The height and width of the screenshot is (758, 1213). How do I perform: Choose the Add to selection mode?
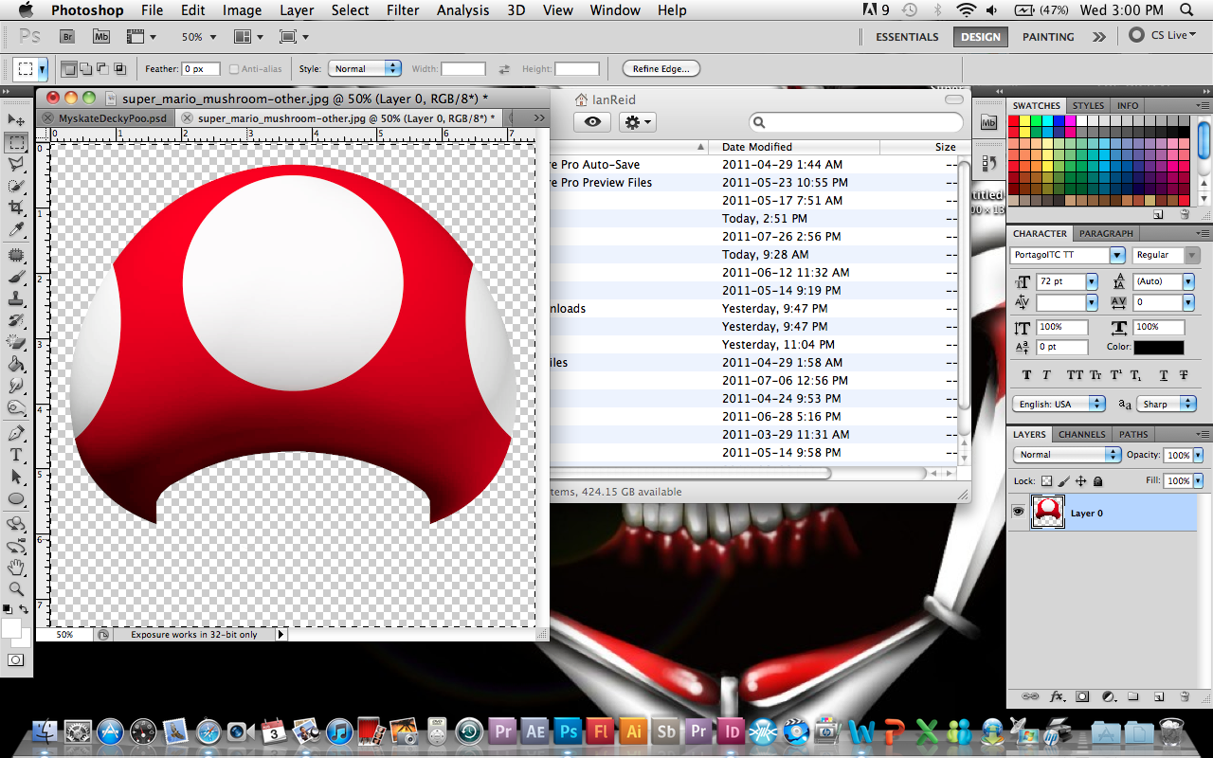tap(85, 69)
